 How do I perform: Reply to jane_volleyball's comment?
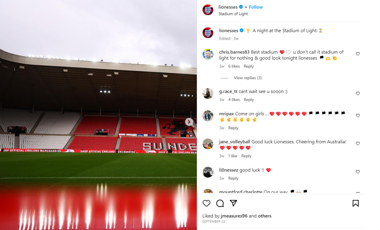pyautogui.click(x=246, y=156)
